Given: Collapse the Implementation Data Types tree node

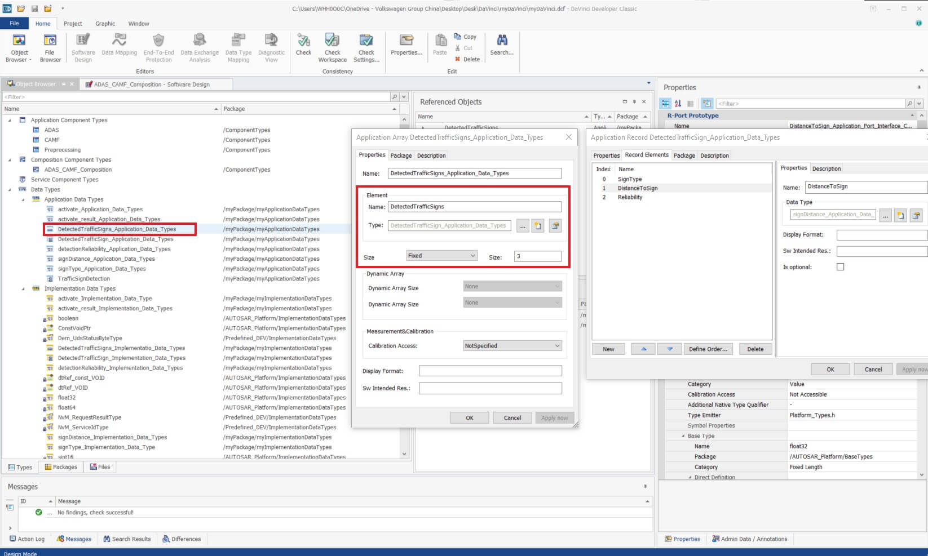Looking at the screenshot, I should pos(23,289).
